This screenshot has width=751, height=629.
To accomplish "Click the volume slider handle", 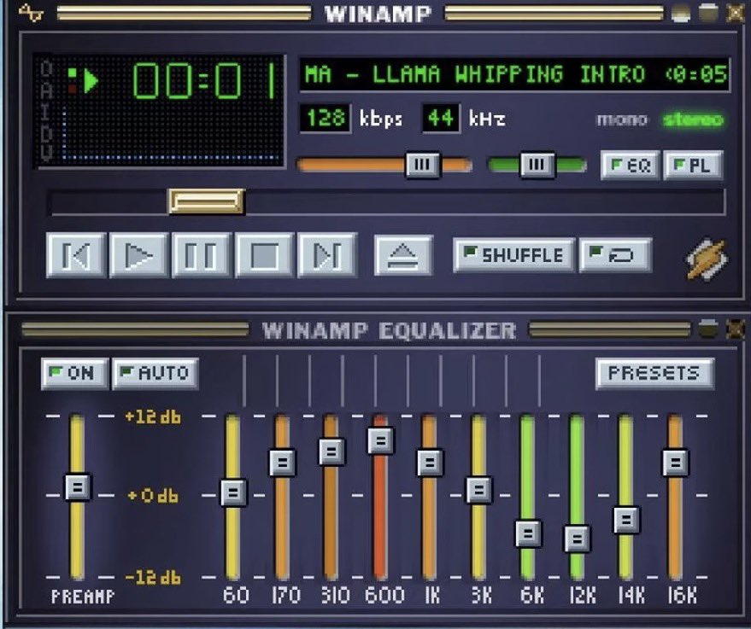I will 422,165.
